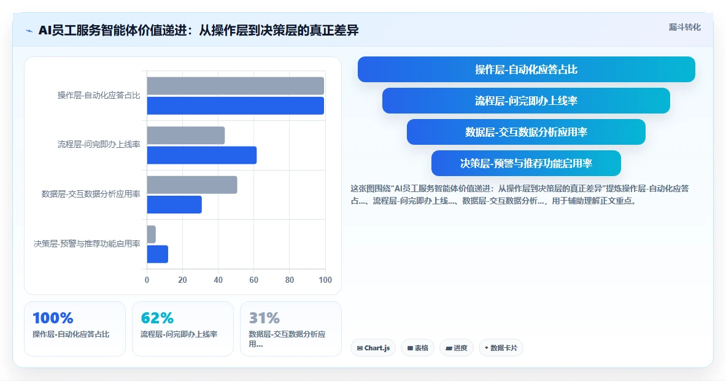Click the chart y-axis label 操作层-自动化应答占比

click(99, 95)
